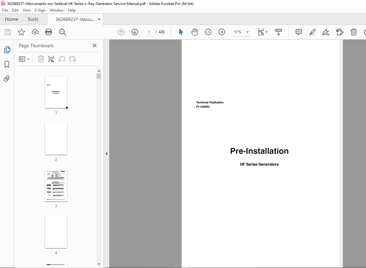Open the File menu
Screen dimensions: 366x268
[x=5, y=10]
